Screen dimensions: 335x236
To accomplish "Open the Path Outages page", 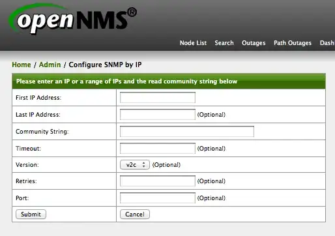I will [x=293, y=43].
